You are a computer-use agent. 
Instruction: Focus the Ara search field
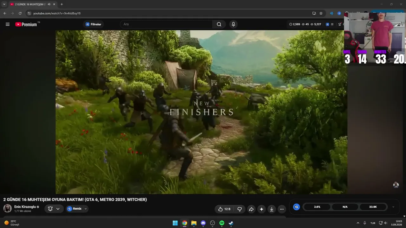(x=166, y=24)
